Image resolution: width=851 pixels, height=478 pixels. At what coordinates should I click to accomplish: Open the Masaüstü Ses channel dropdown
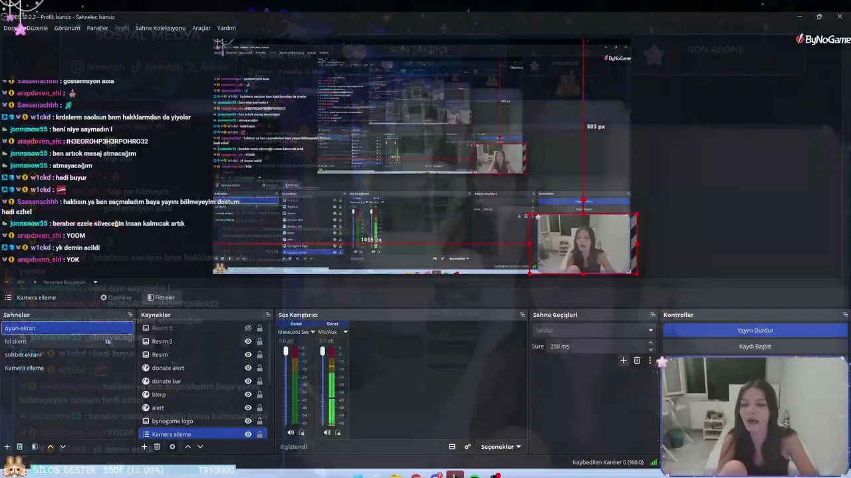click(296, 332)
